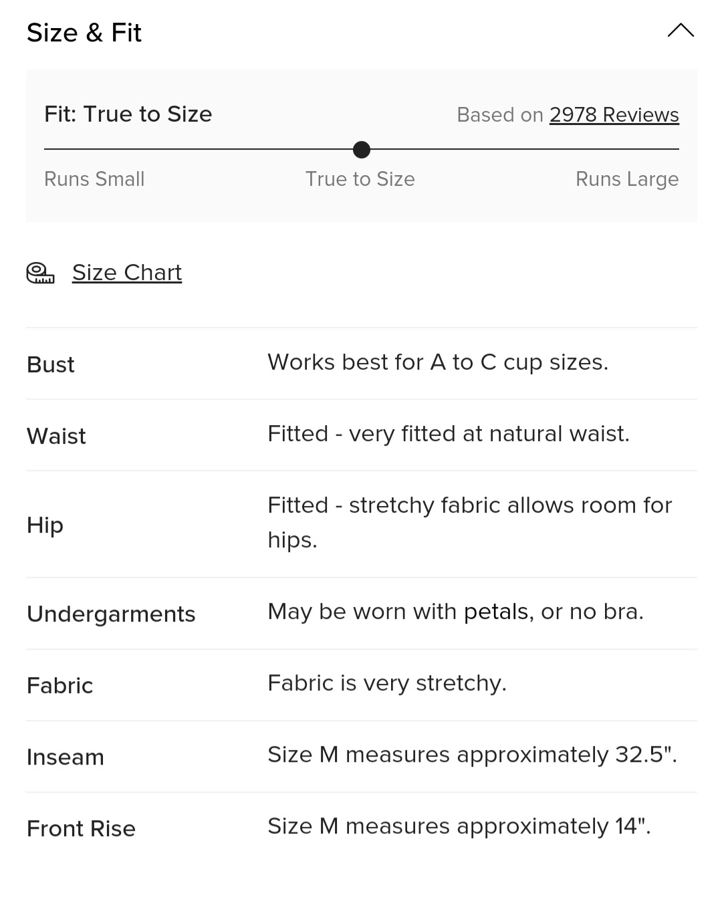
Task: Click the Waist row label
Action: (57, 436)
